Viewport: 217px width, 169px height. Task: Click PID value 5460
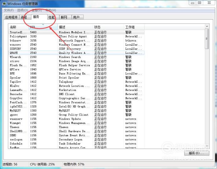(33, 32)
